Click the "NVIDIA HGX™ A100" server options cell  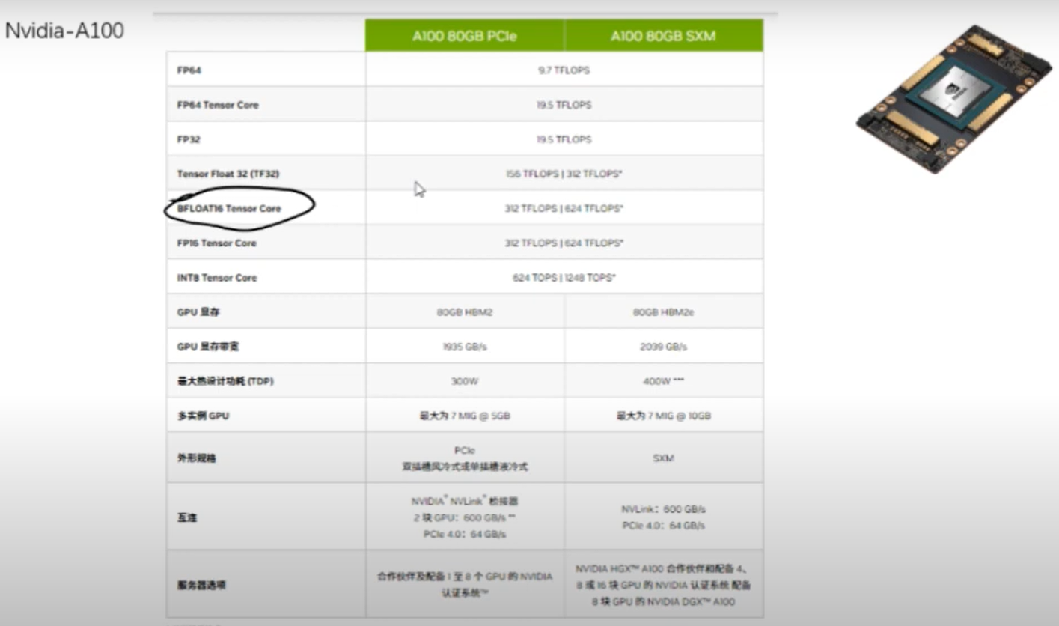(x=664, y=585)
